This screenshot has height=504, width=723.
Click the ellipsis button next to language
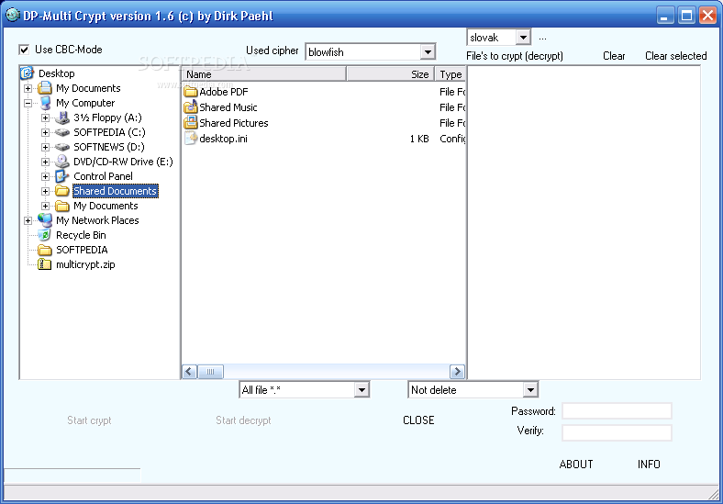(x=543, y=38)
